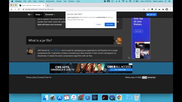Open the Zip dropdown menu
This screenshot has width=182, height=102.
pyautogui.click(x=30, y=14)
